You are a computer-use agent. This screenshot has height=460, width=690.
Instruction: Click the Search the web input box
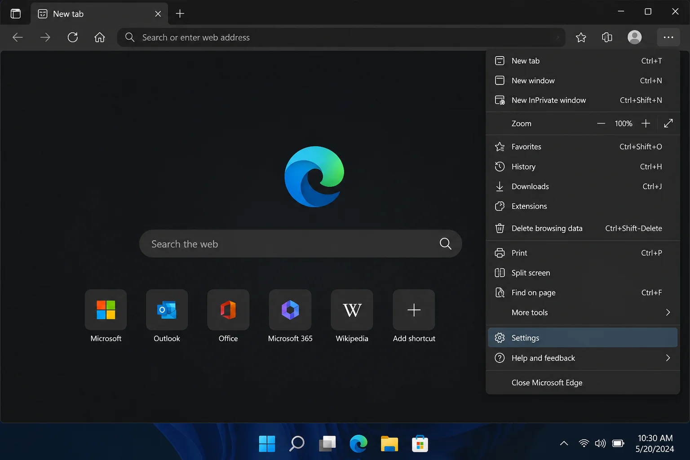coord(301,243)
